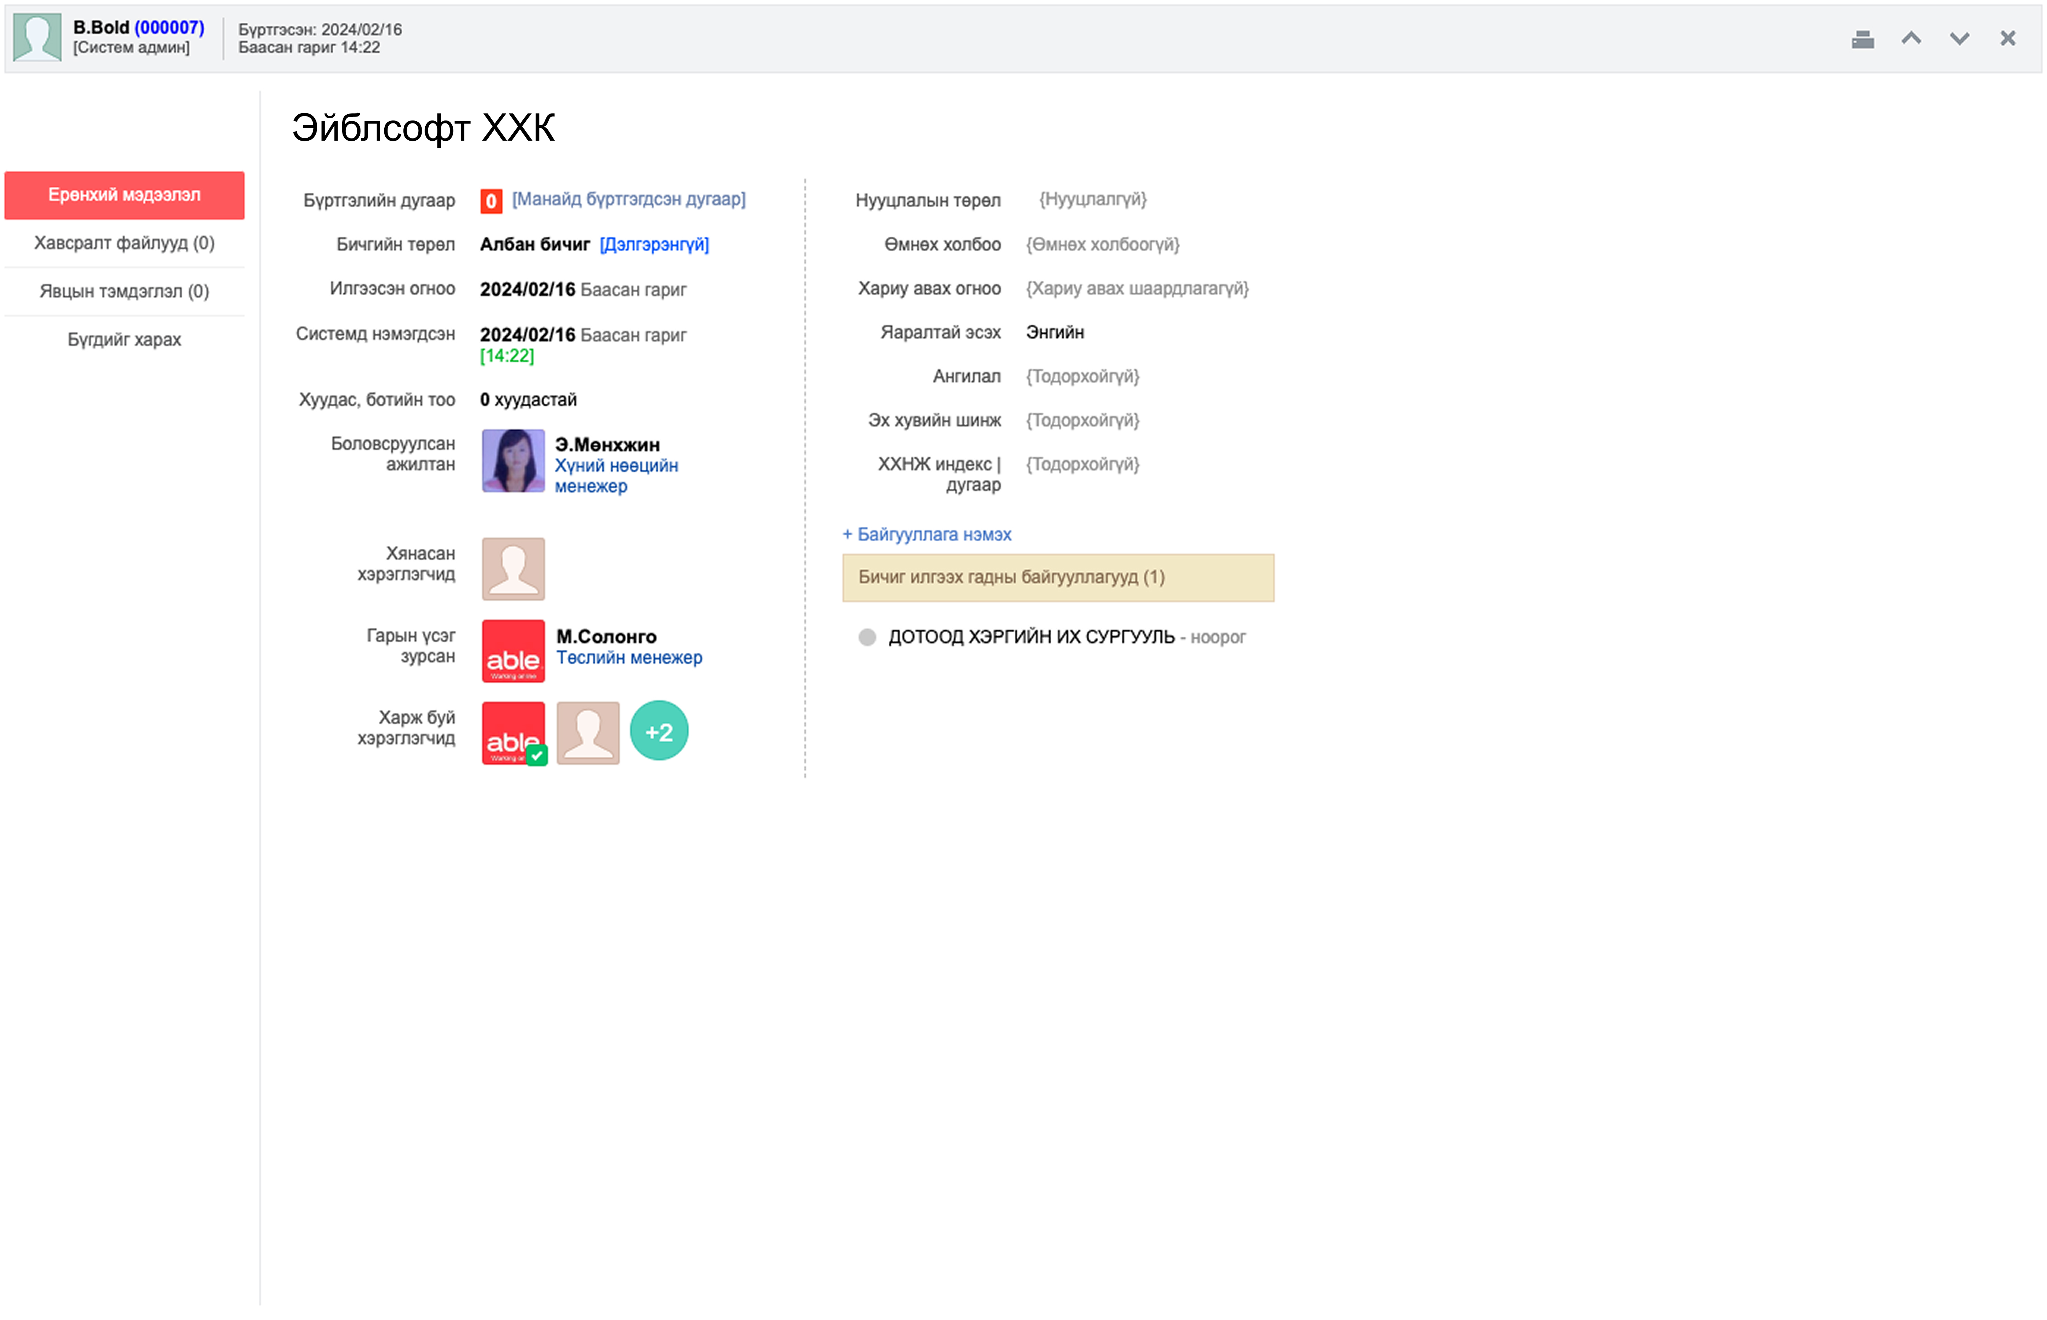
Task: Click B.Bold user avatar in header
Action: (37, 37)
